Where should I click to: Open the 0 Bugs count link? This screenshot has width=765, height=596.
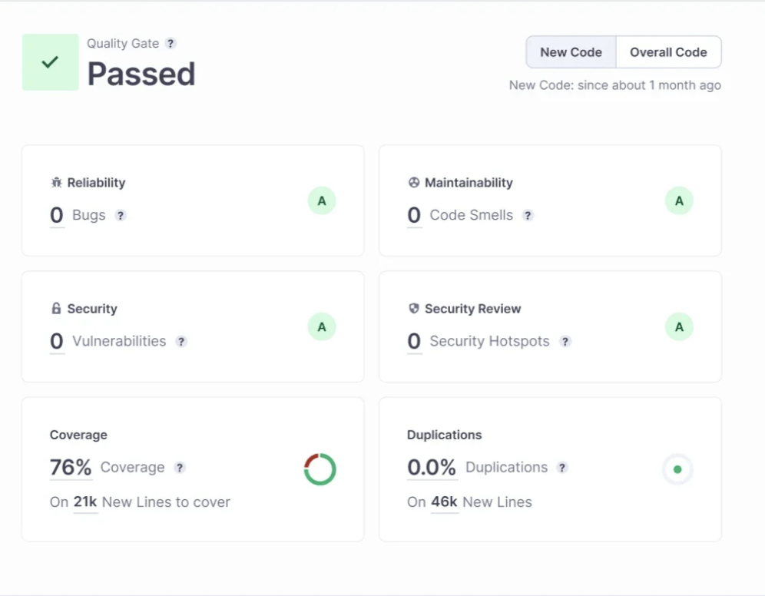[x=57, y=215]
